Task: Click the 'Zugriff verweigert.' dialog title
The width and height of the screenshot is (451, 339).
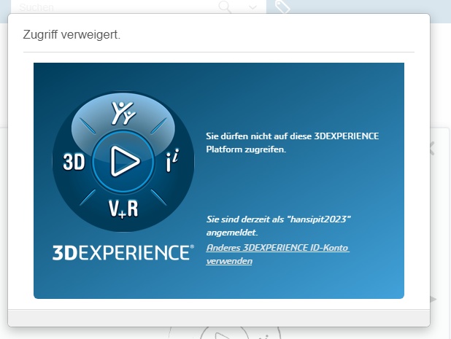Action: pos(72,34)
